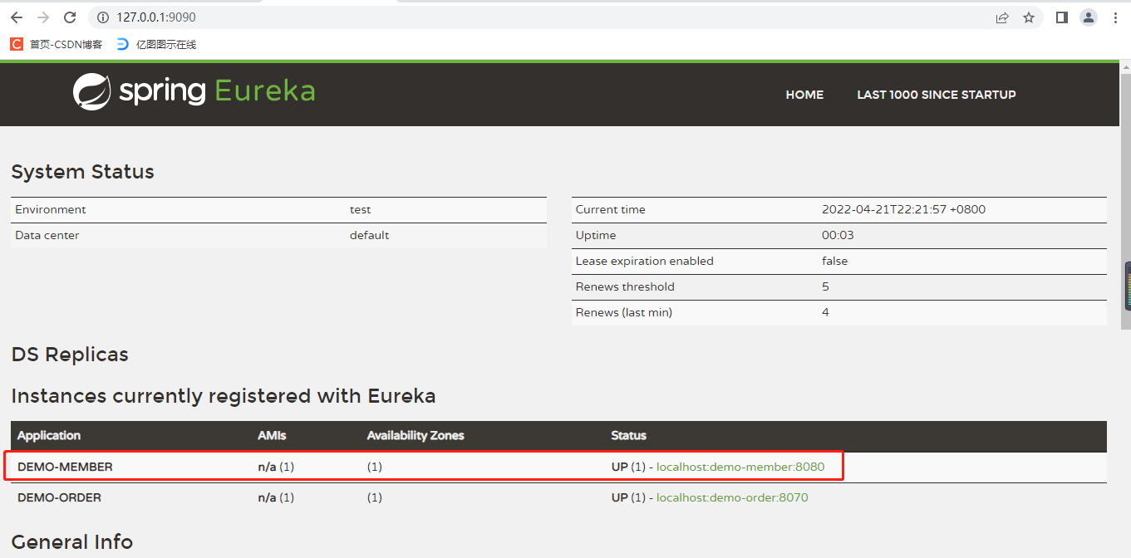Open the localhost:demo-order:8070 instance link

732,497
